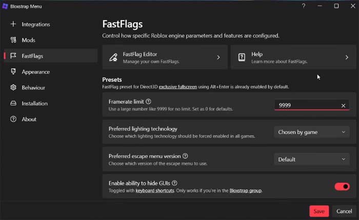
Task: Click the Behaviour gear icon
Action: click(x=13, y=87)
